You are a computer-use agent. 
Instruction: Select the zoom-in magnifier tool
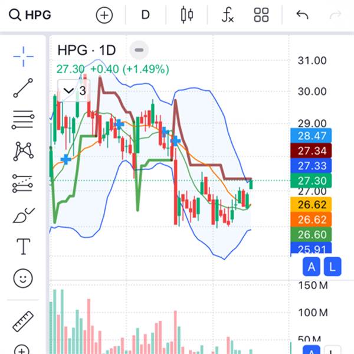pos(22,349)
